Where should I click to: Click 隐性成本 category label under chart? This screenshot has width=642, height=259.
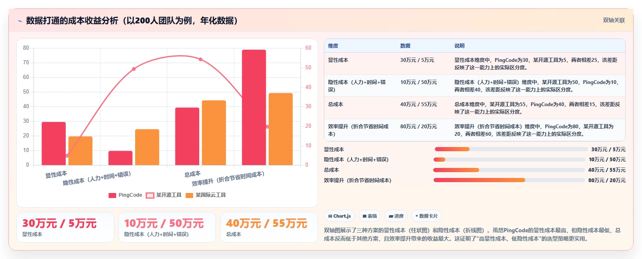(97, 178)
